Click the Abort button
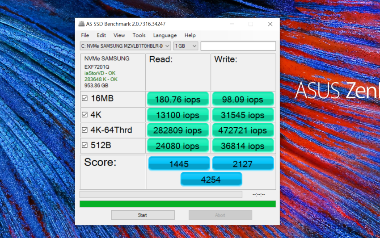The width and height of the screenshot is (380, 238). tap(220, 215)
